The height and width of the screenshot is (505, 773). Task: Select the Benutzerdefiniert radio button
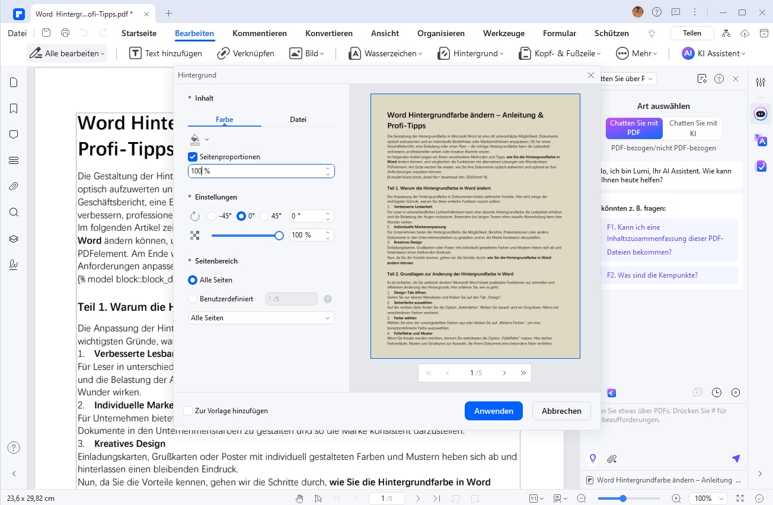(x=192, y=299)
